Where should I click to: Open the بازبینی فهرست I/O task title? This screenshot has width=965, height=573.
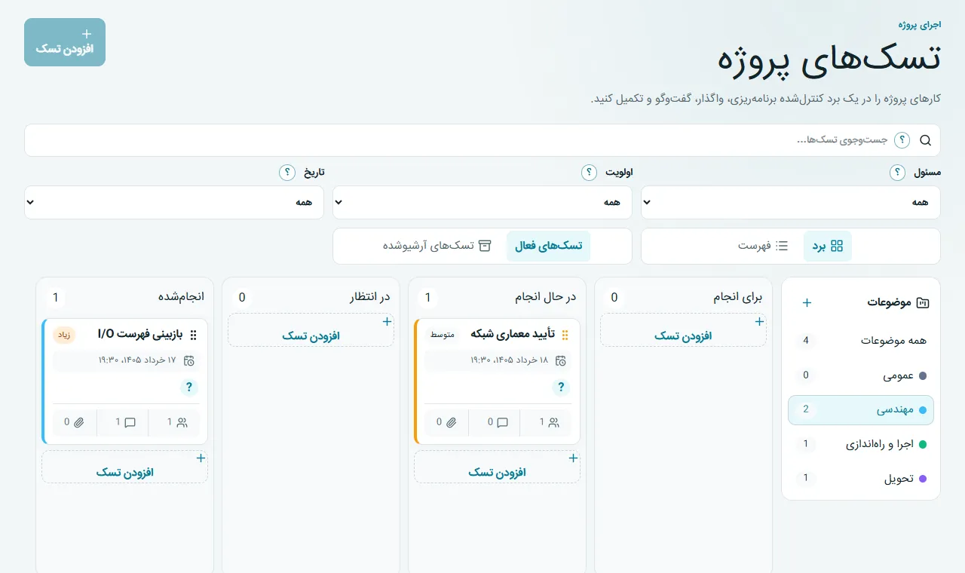[140, 334]
